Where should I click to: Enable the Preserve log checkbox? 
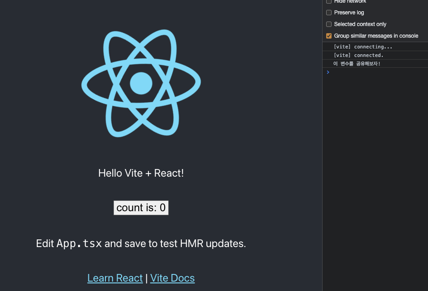point(329,13)
